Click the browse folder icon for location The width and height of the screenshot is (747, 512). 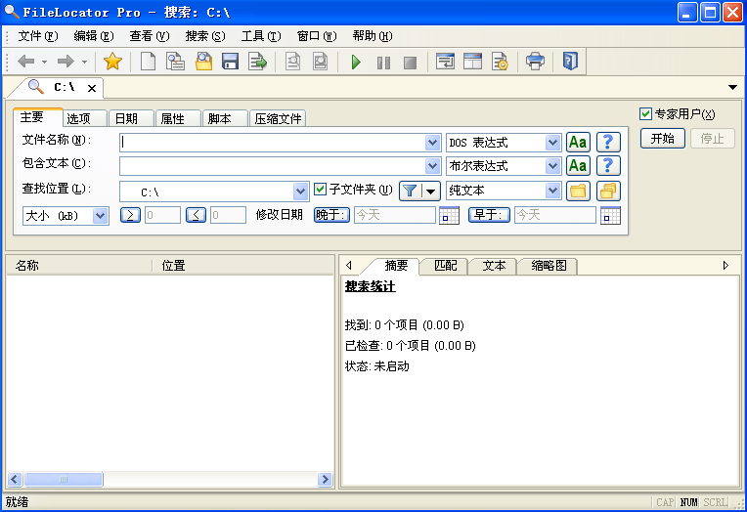point(578,191)
